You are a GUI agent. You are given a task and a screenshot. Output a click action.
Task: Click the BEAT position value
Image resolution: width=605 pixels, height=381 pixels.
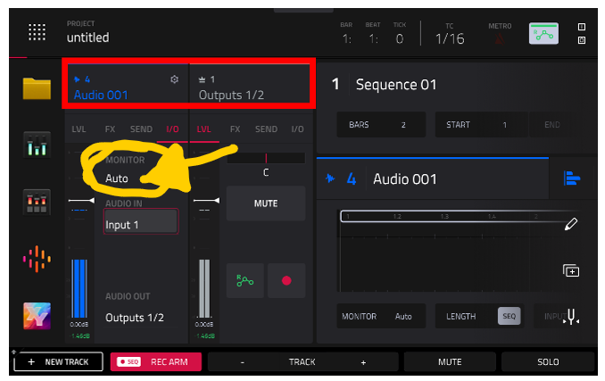point(373,39)
